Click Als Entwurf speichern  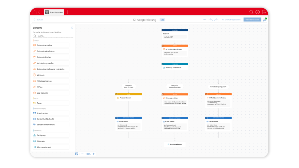231,20
